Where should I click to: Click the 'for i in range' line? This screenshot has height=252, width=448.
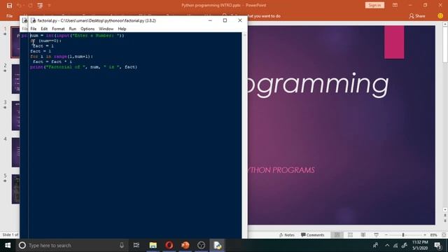tap(62, 57)
